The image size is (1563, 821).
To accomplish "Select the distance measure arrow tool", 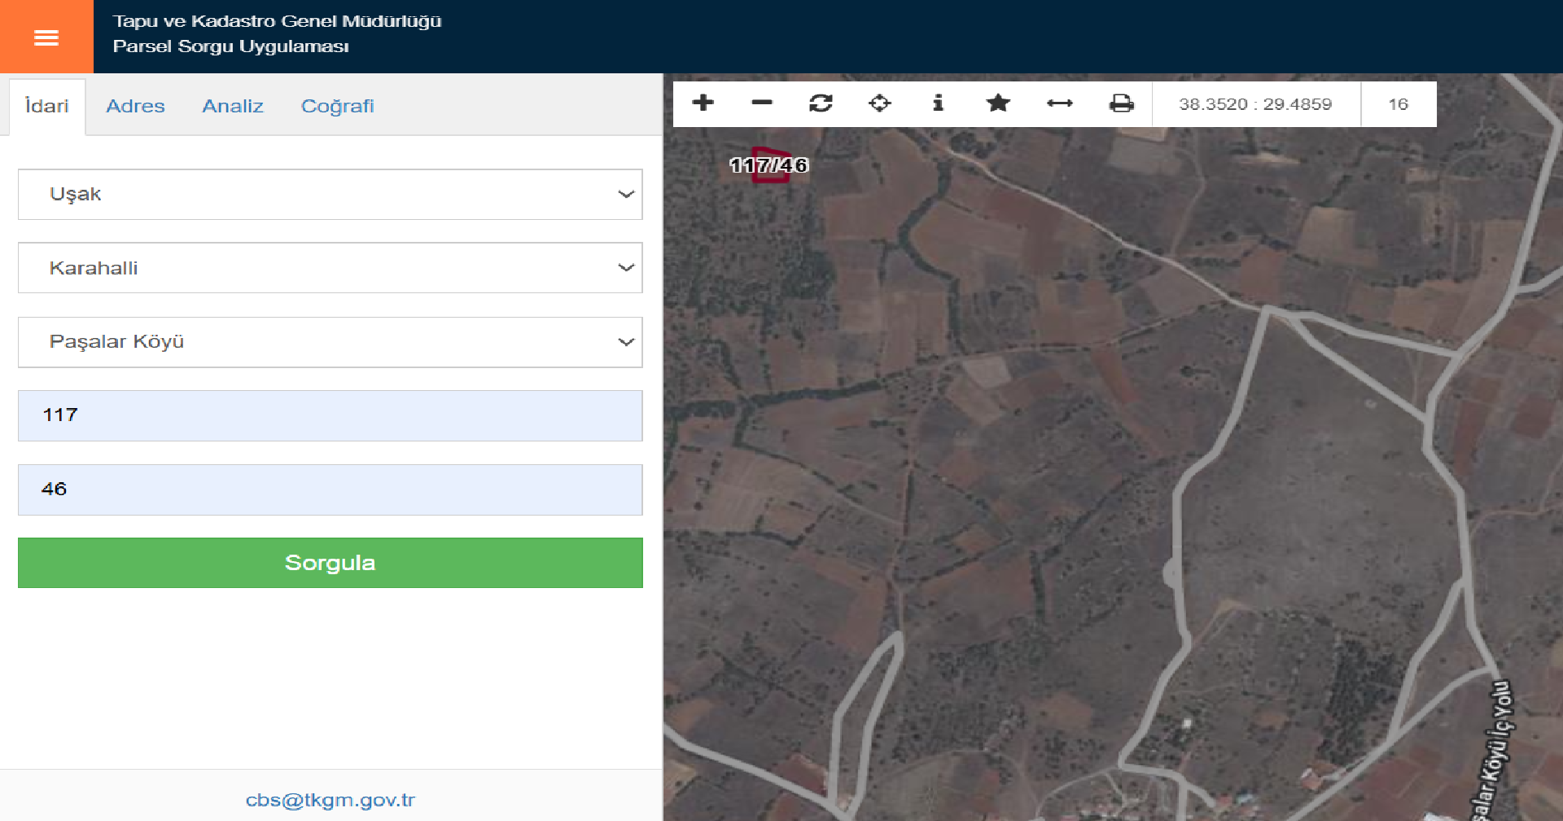I will tap(1059, 103).
